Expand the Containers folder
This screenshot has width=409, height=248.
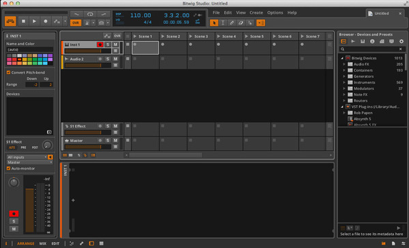[x=344, y=70]
